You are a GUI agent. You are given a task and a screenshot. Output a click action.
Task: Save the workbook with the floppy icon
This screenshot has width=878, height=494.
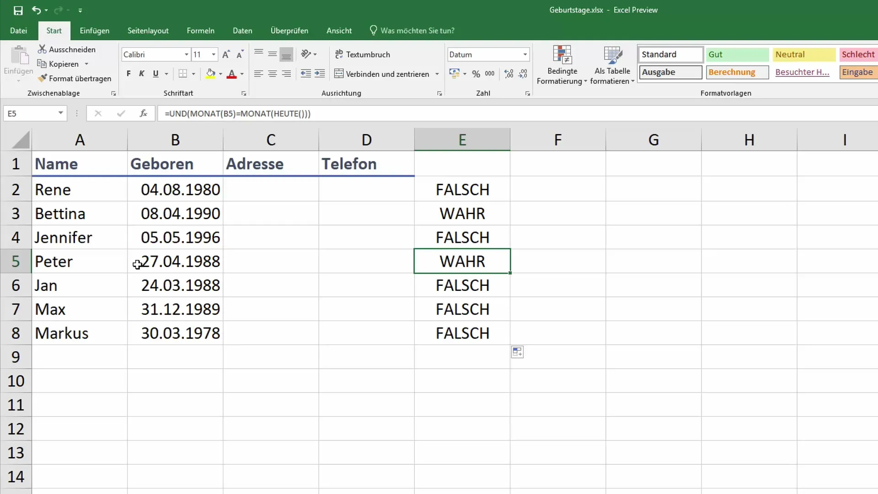(x=18, y=10)
